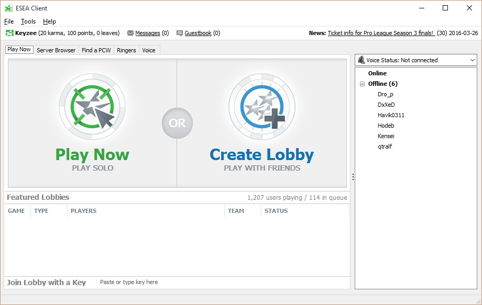Image resolution: width=482 pixels, height=305 pixels.
Task: Click the Keyzee username text
Action: coord(26,33)
